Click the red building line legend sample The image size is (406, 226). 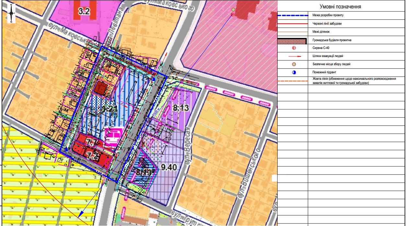click(x=293, y=24)
